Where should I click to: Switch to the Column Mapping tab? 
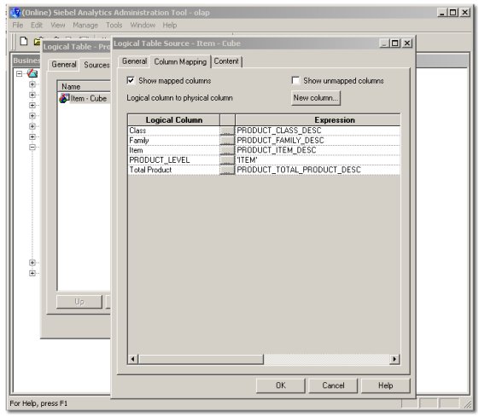tap(180, 61)
